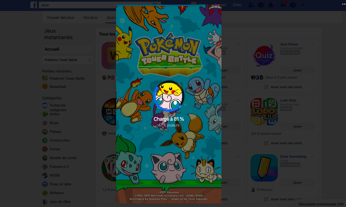The image size is (346, 207).
Task: Go to Créer in top bar
Action: 237,5
